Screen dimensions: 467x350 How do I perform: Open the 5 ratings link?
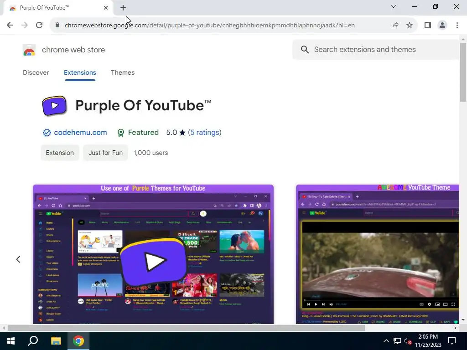205,133
